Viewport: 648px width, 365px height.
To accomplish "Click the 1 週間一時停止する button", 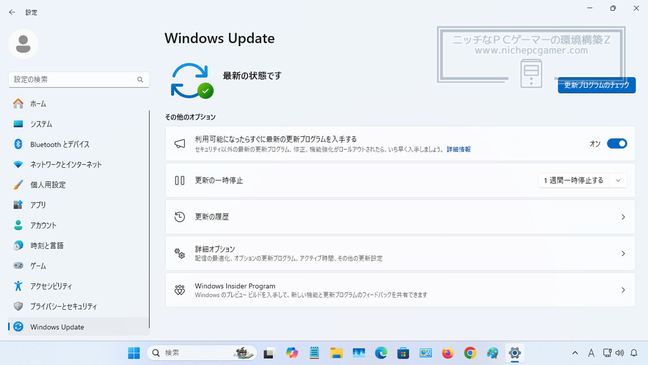I will [574, 180].
